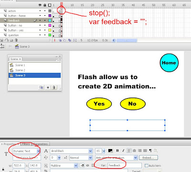Open the Arial Black font dropdown
191x172 pixels.
click(90, 151)
